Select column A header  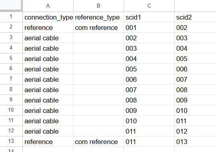(x=48, y=6)
